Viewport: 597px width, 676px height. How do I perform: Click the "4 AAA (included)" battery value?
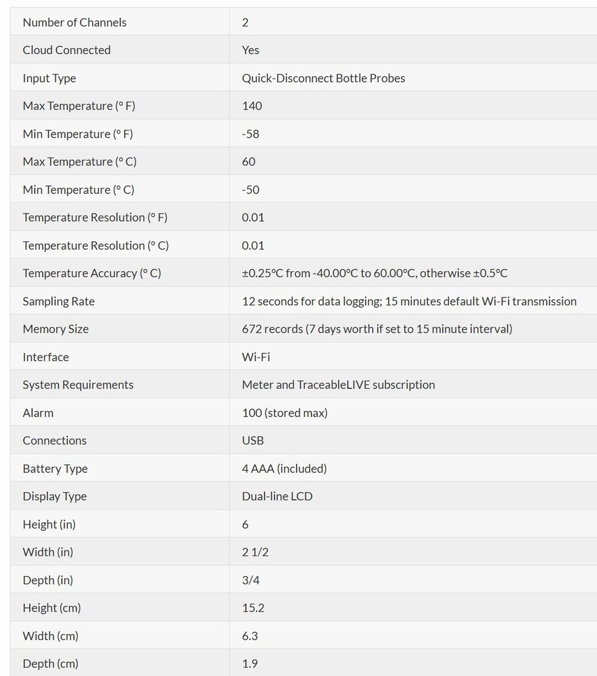284,468
